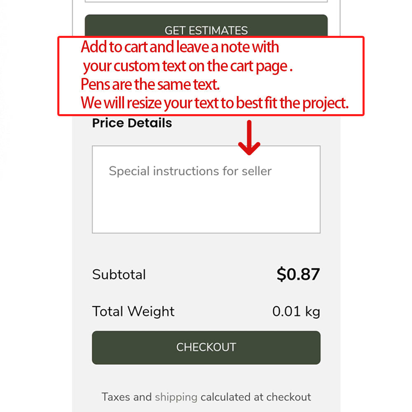This screenshot has height=412, width=412.
Task: Open the shipping policy link
Action: (176, 397)
